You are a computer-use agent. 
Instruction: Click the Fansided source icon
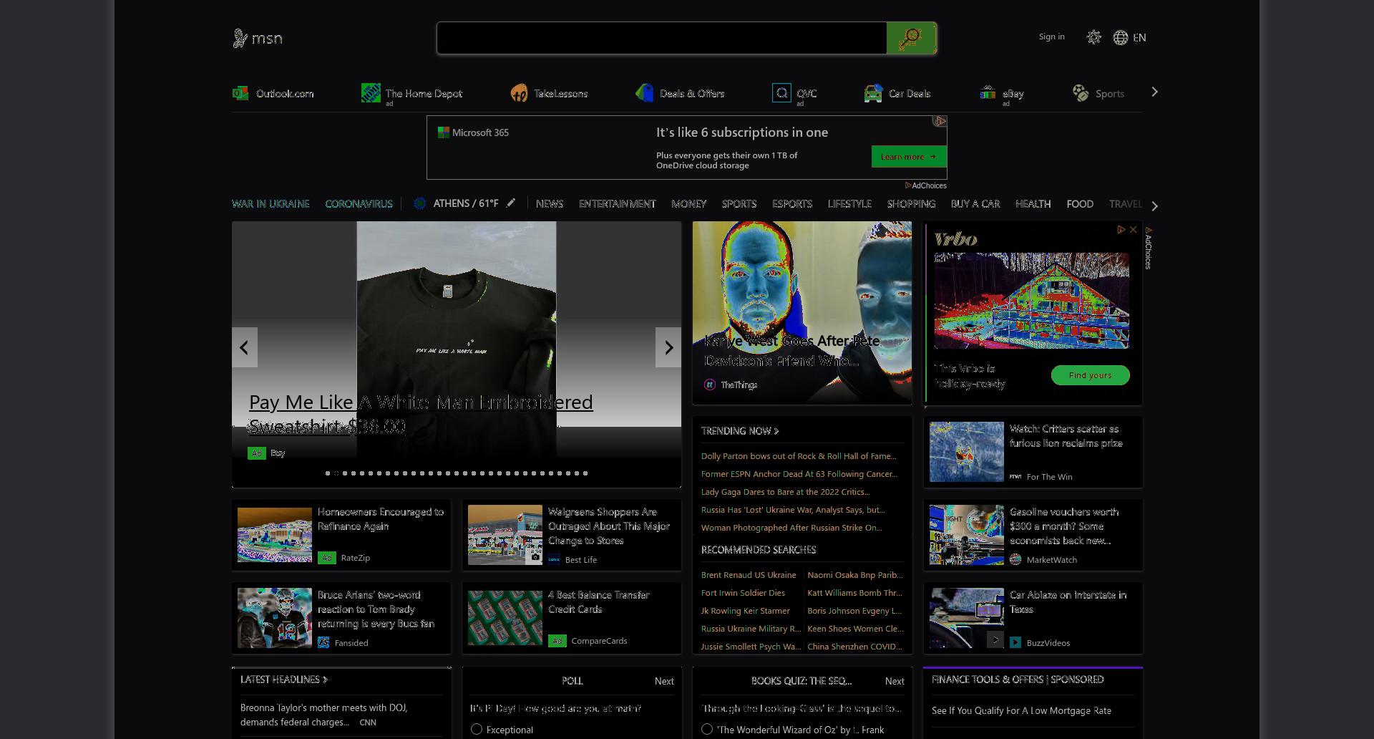(x=323, y=642)
